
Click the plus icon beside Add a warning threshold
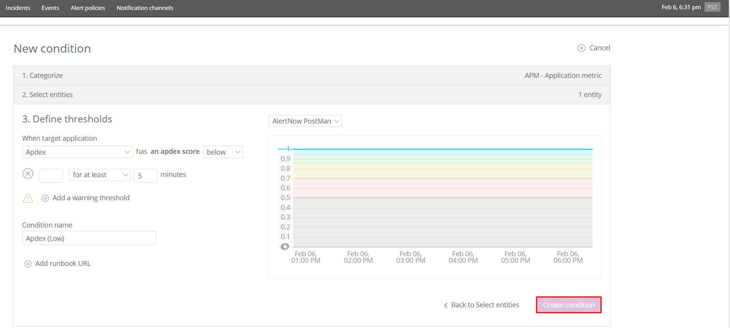(45, 198)
